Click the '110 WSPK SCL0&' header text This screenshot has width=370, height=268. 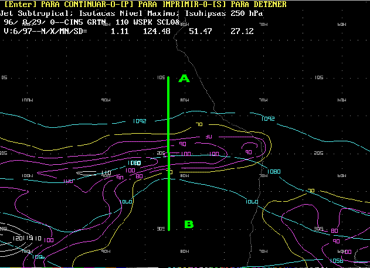click(x=148, y=22)
